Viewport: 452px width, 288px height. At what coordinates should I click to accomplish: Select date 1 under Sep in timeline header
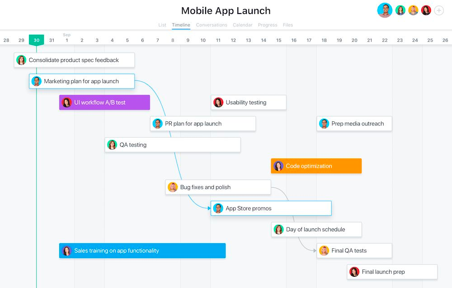point(67,40)
